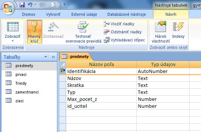
Task: Click the Názov field name cell
Action: (x=101, y=78)
